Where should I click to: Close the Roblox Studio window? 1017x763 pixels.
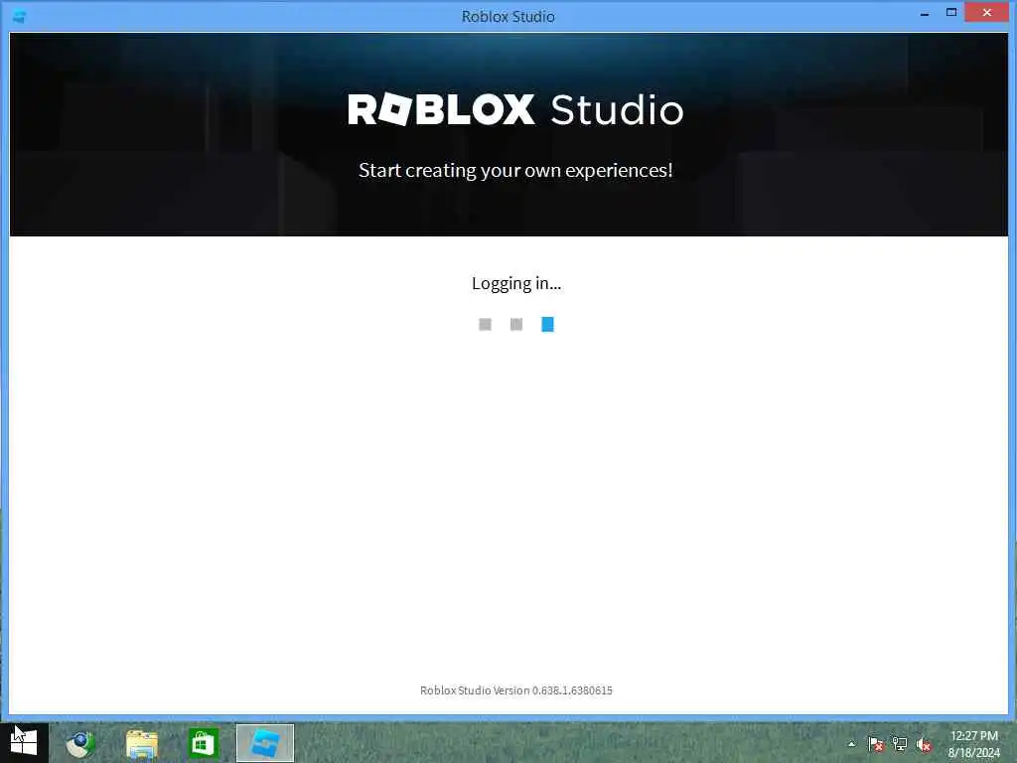(x=986, y=12)
